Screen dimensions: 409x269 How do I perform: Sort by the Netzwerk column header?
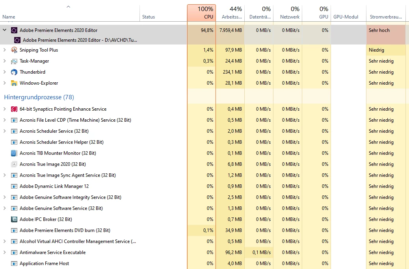288,13
